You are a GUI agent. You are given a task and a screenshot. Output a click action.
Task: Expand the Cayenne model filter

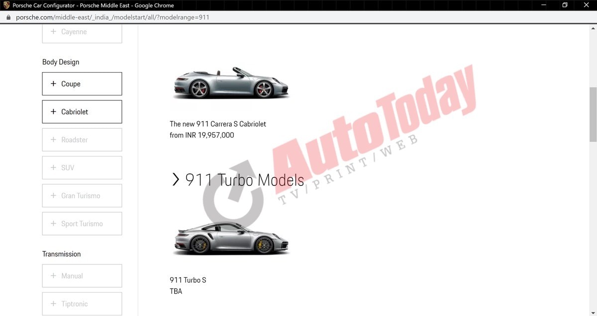(82, 32)
